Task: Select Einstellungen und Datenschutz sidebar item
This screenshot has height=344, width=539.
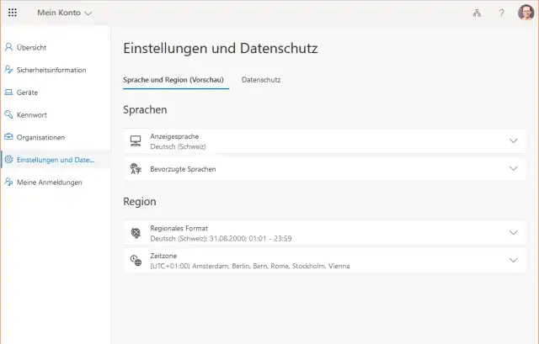Action: tap(56, 160)
